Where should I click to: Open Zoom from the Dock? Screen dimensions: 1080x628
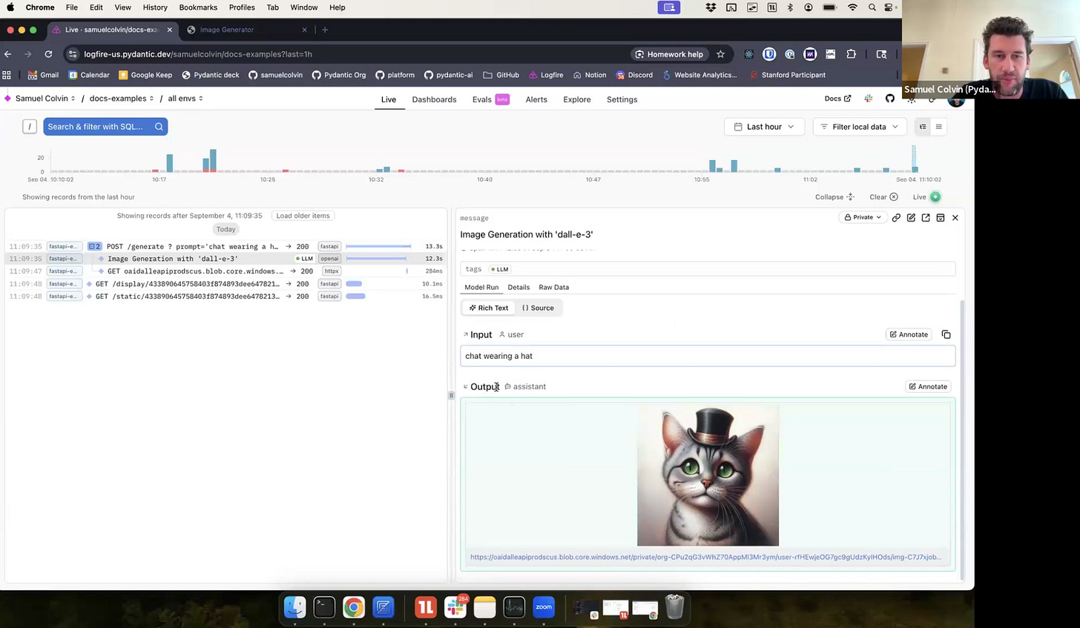pyautogui.click(x=544, y=607)
